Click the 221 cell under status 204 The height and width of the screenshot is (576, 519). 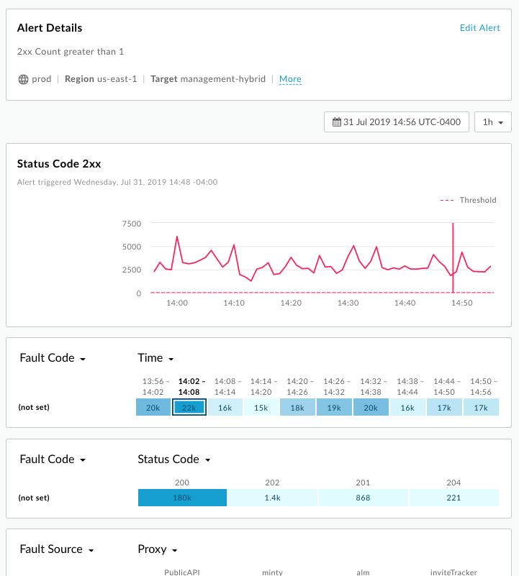tap(453, 498)
